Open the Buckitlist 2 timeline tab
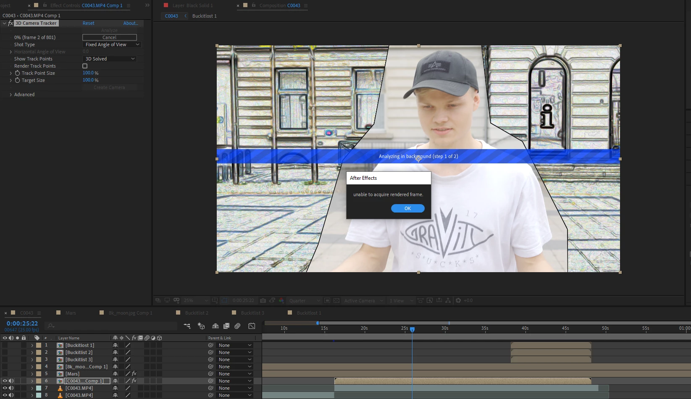Viewport: 691px width, 399px height. click(197, 313)
